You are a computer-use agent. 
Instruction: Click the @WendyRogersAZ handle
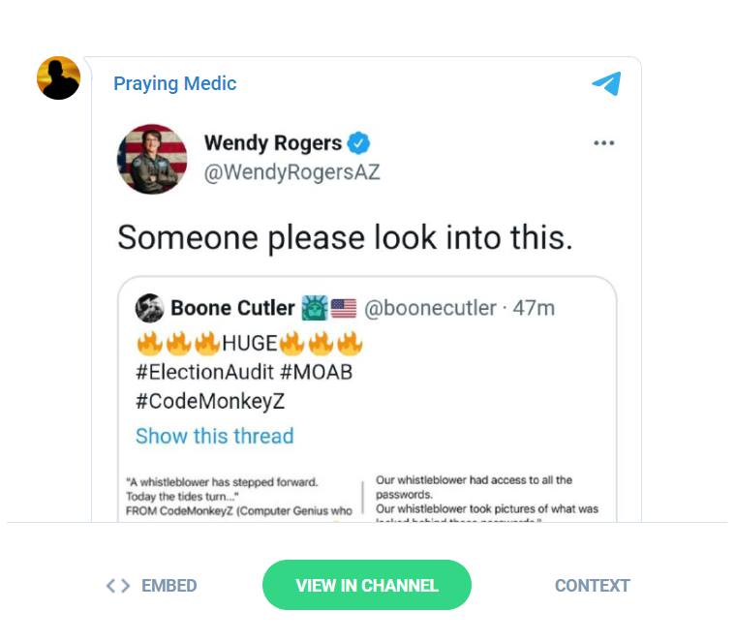[291, 172]
